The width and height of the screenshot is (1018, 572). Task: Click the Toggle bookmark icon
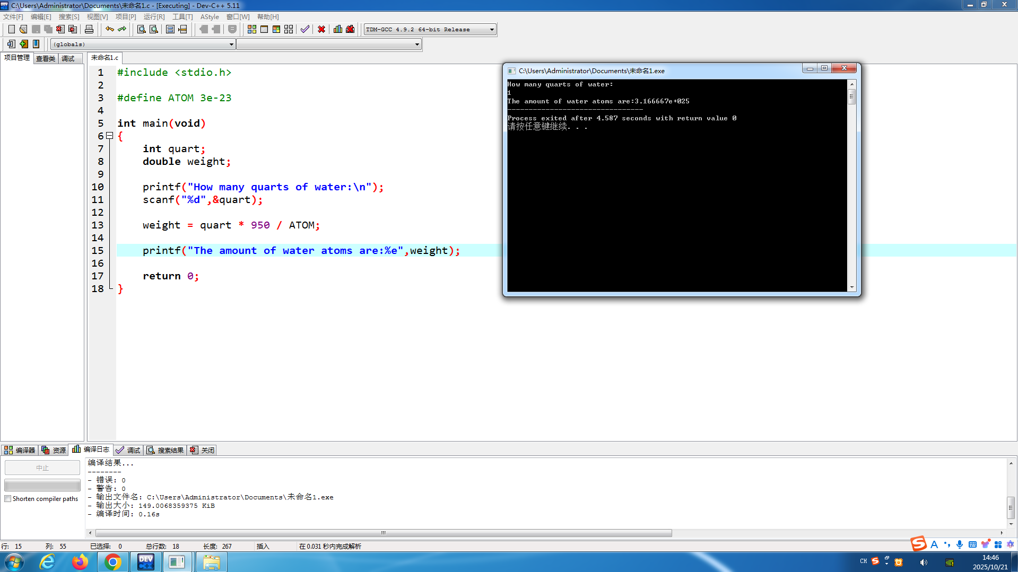click(36, 44)
